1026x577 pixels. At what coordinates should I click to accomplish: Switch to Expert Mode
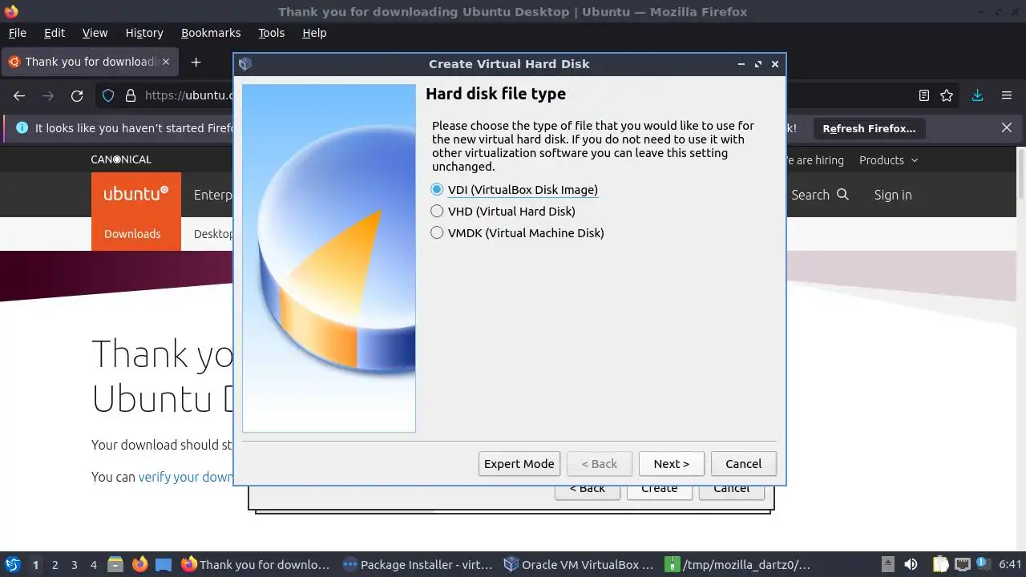[519, 464]
